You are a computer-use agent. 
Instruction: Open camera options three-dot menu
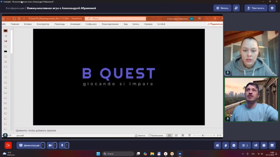[55, 145]
